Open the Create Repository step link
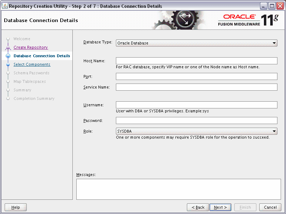The image size is (286, 214). click(x=31, y=47)
